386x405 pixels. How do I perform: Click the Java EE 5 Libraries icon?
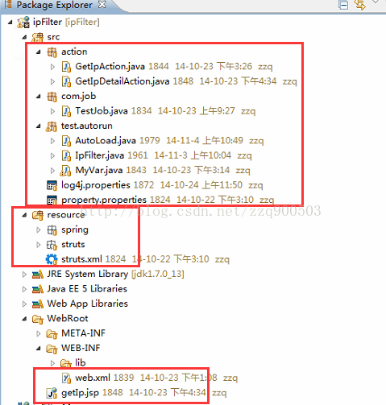[38, 289]
